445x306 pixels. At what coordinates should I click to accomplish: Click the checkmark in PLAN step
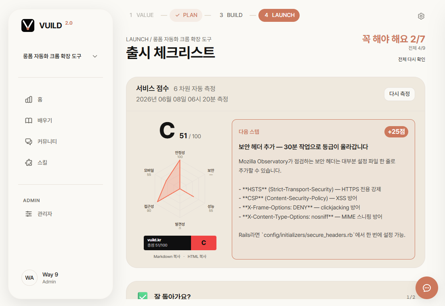click(178, 15)
